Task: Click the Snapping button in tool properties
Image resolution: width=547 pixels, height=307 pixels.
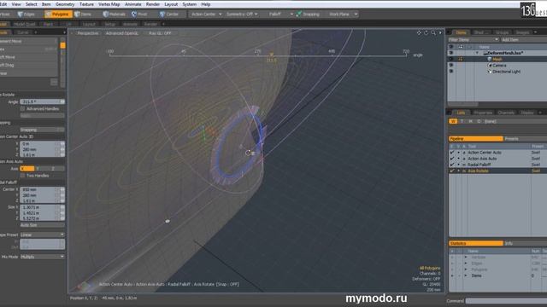Action: pos(42,130)
